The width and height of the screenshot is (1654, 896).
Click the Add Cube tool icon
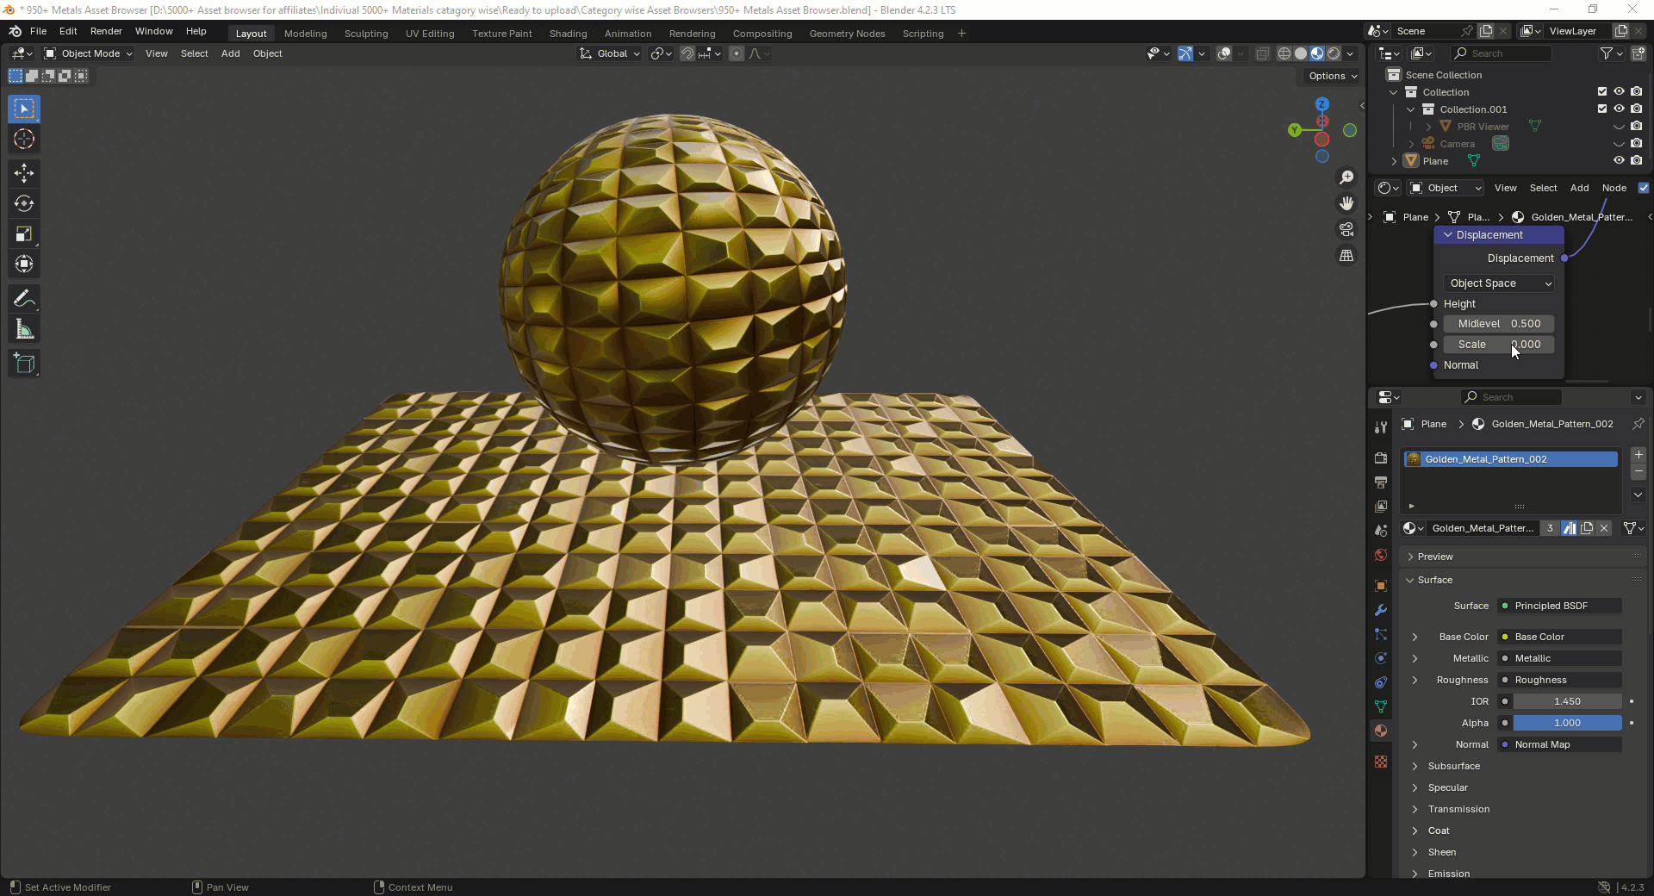[x=24, y=364]
